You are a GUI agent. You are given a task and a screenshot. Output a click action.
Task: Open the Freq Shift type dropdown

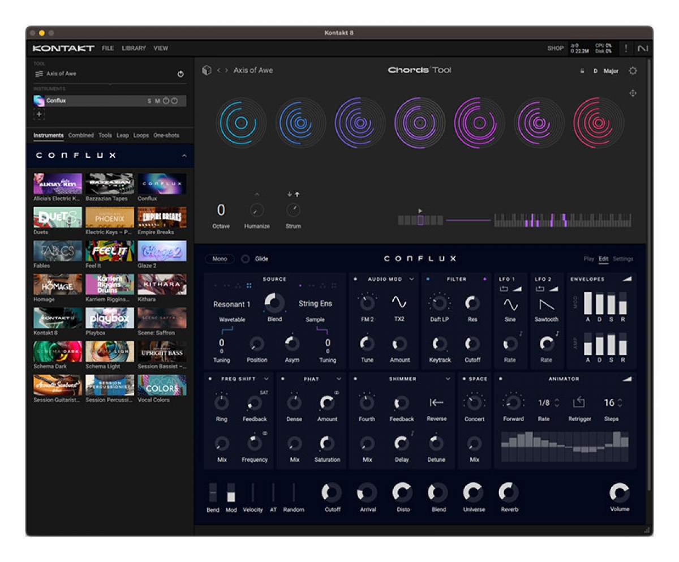tap(267, 379)
